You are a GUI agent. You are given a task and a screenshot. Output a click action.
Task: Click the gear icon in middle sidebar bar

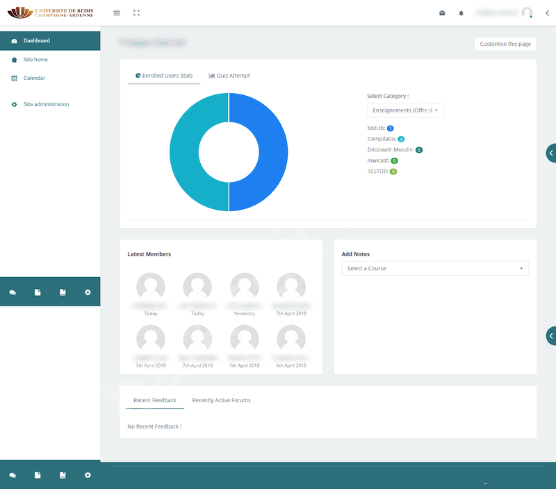[x=88, y=292]
